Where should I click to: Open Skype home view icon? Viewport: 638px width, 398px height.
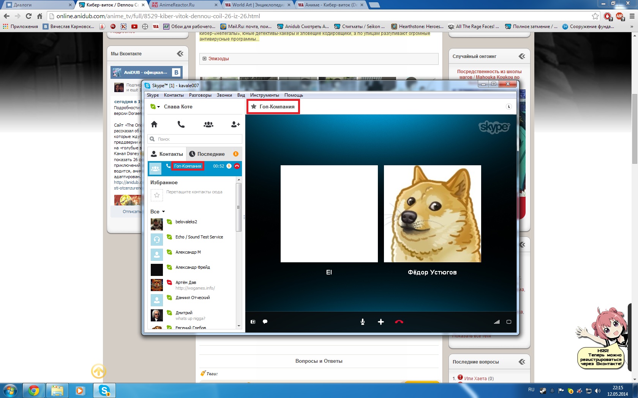click(154, 124)
